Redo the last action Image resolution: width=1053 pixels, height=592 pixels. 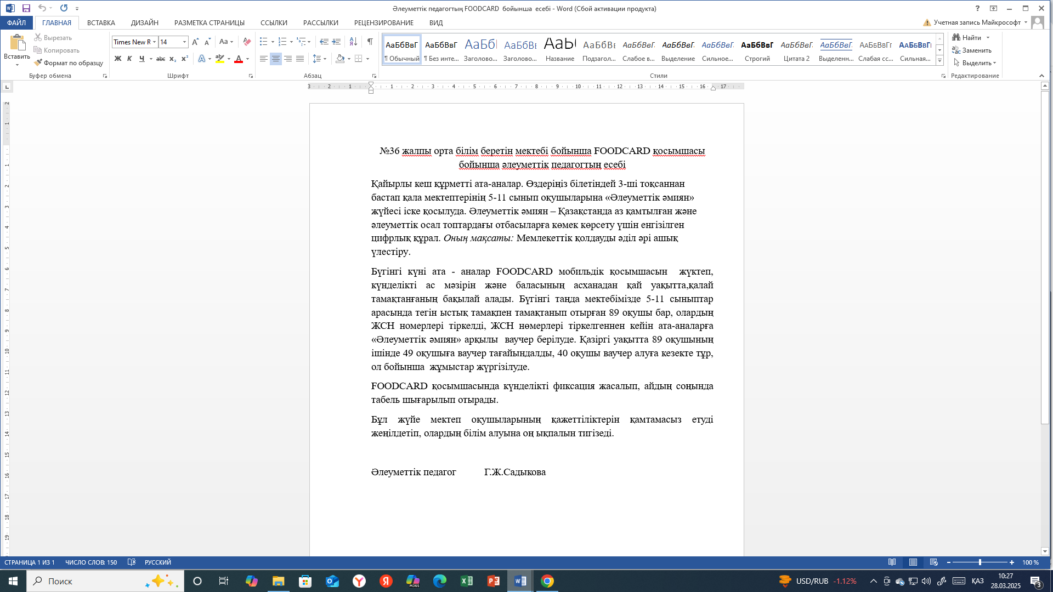[x=64, y=8]
